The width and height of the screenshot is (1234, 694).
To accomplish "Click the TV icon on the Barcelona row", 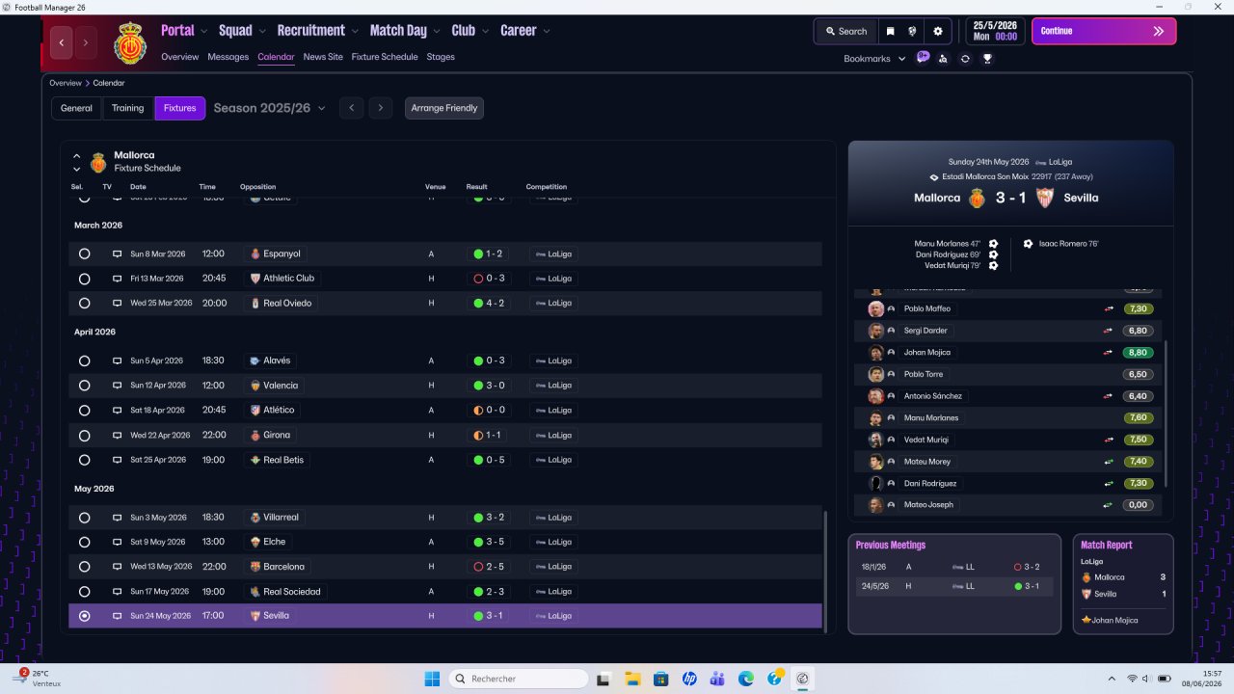I will [118, 567].
